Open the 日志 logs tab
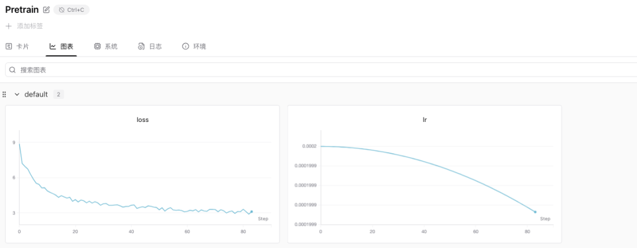The height and width of the screenshot is (248, 637). coord(150,47)
